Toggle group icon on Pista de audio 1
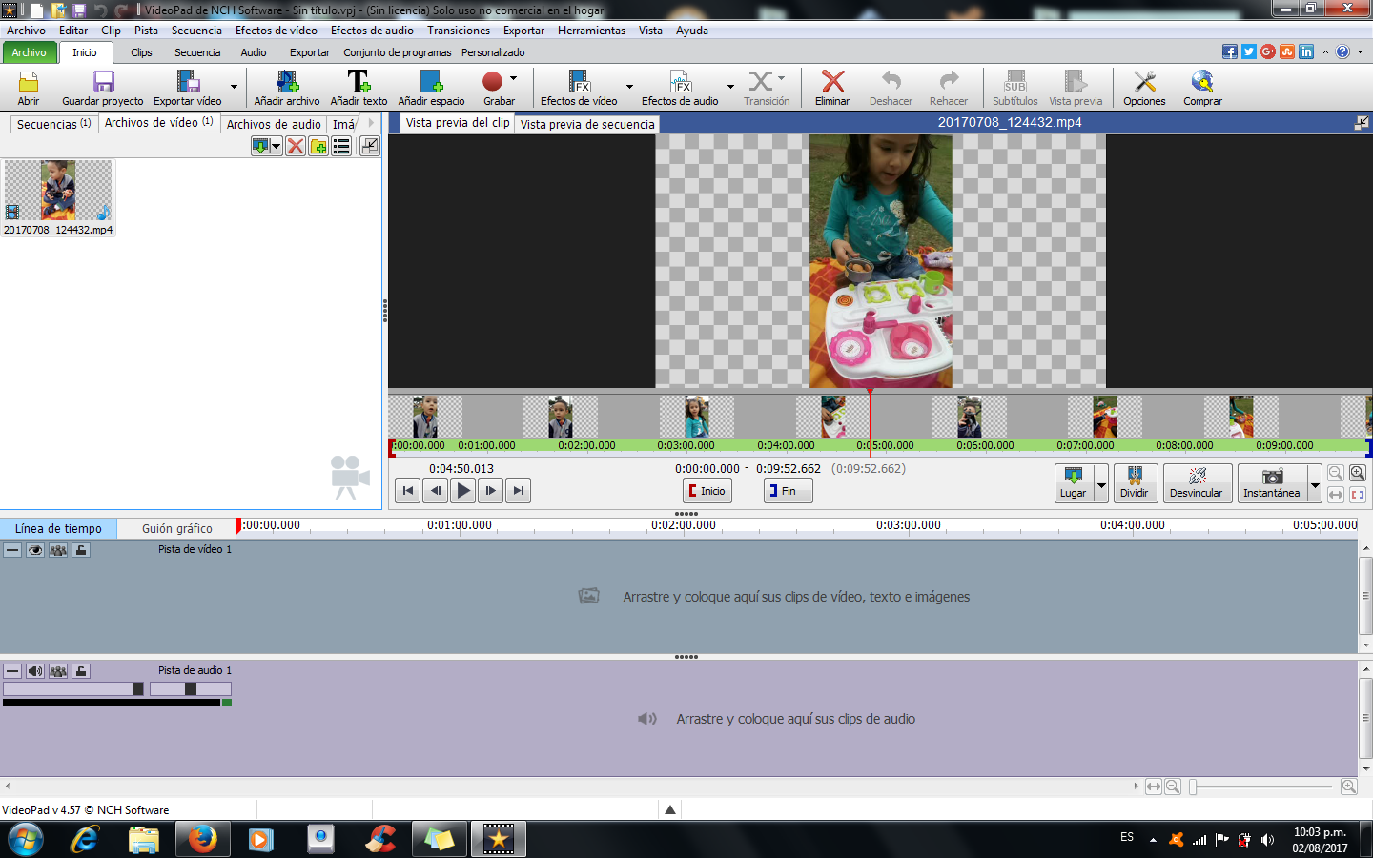This screenshot has height=858, width=1373. (58, 671)
